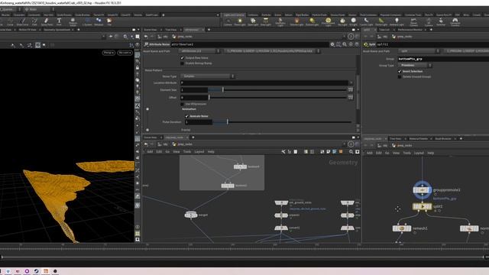Create a Stereo Camera from the shelf
The height and width of the screenshot is (275, 489).
[413, 22]
